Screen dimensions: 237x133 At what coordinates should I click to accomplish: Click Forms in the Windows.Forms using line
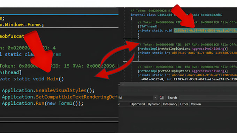(x=34, y=25)
